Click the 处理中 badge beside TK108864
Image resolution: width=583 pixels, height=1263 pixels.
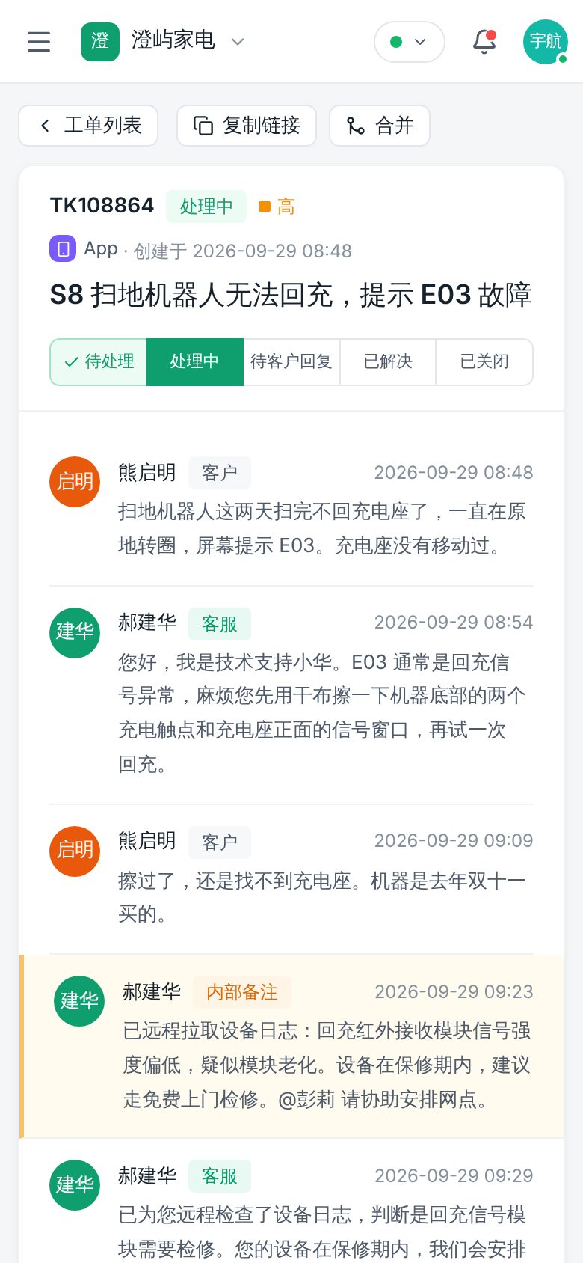point(206,207)
